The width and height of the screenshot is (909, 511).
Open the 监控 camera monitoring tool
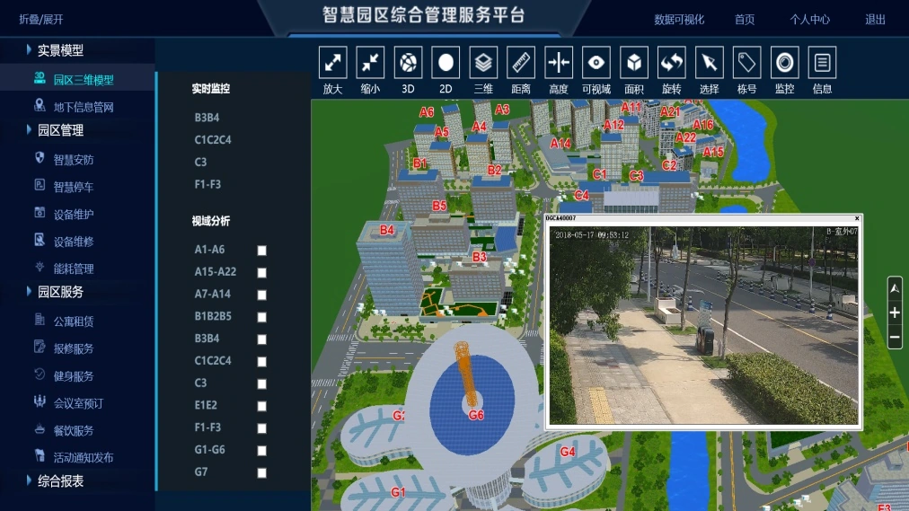pos(785,63)
